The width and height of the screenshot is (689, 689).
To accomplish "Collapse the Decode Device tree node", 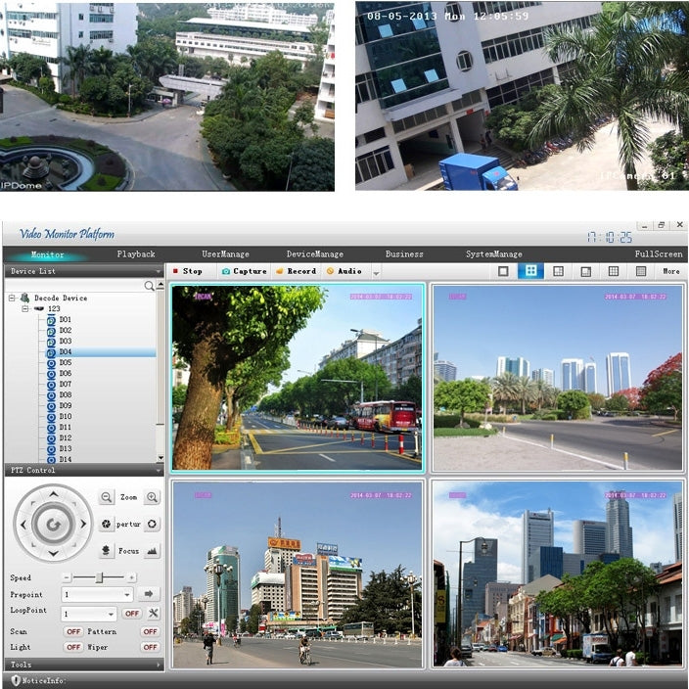I will point(12,298).
